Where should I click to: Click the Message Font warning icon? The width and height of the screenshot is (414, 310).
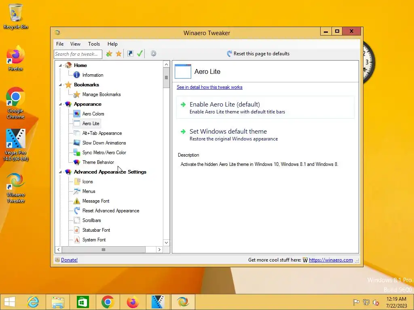[76, 201]
